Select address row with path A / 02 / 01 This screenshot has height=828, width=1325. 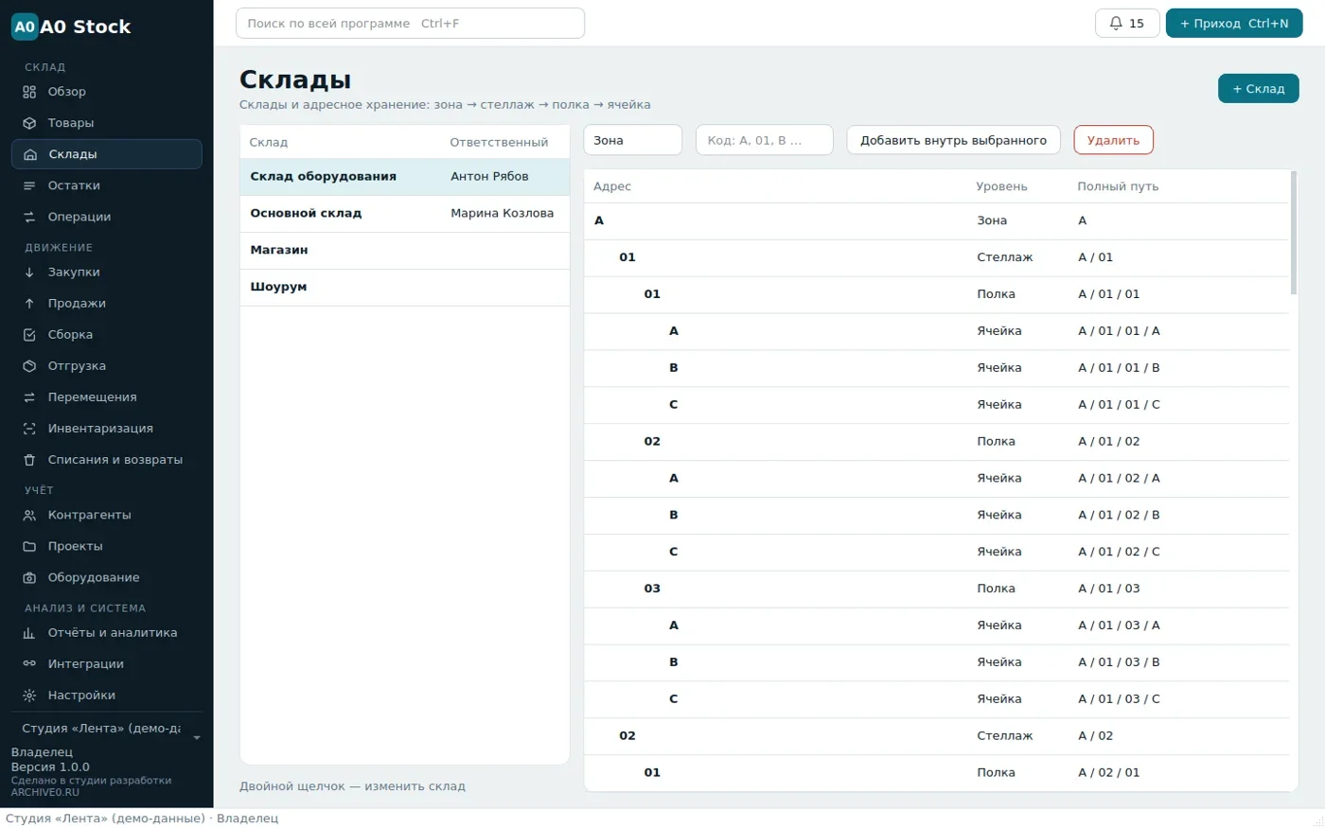click(936, 773)
